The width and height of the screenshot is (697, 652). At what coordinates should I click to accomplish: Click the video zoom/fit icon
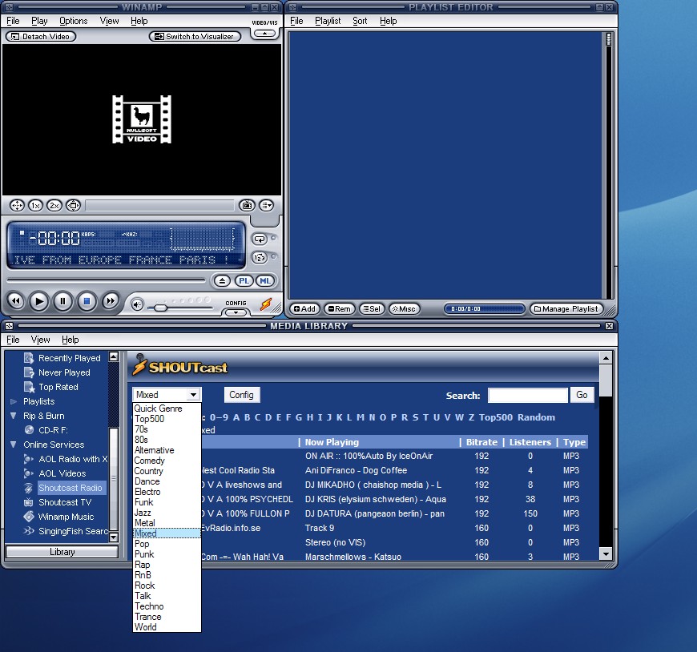click(x=74, y=205)
